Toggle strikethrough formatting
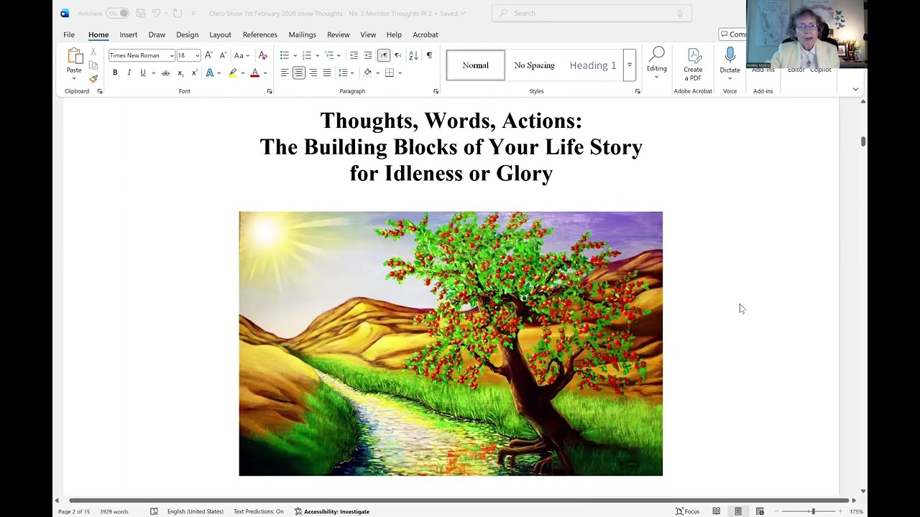This screenshot has width=920, height=517. point(165,73)
